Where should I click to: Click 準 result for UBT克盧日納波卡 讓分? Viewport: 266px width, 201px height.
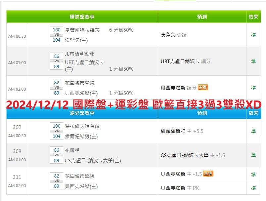[253, 61]
